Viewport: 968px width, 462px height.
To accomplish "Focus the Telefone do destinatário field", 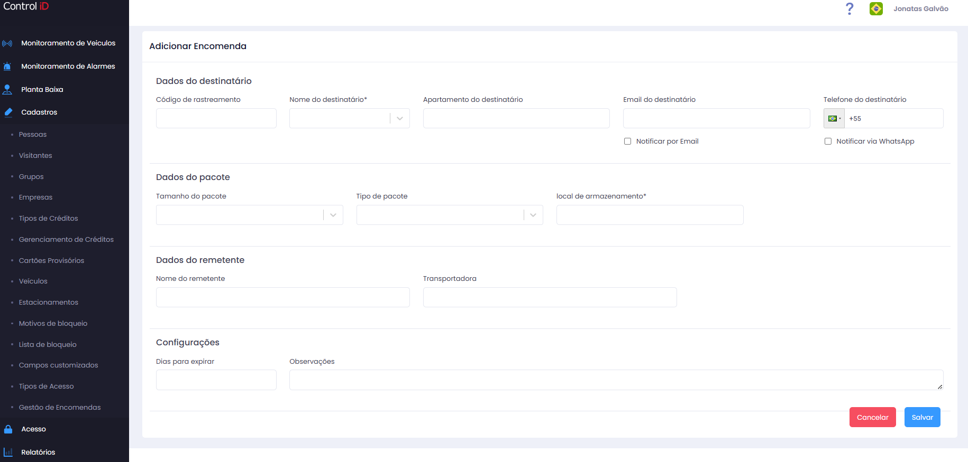I will point(893,118).
